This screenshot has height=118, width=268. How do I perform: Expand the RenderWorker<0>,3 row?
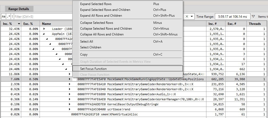pyautogui.click(x=70, y=84)
